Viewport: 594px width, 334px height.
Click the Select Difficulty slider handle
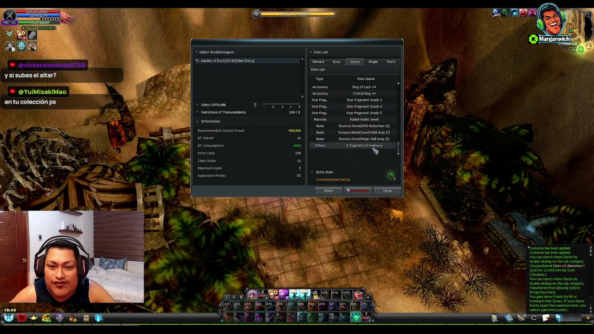[x=255, y=105]
